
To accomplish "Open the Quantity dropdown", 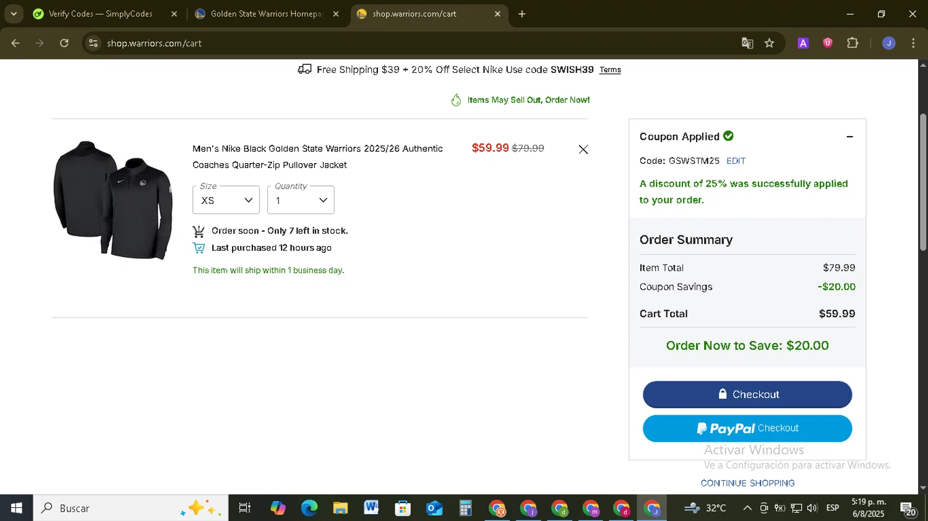I will 301,200.
